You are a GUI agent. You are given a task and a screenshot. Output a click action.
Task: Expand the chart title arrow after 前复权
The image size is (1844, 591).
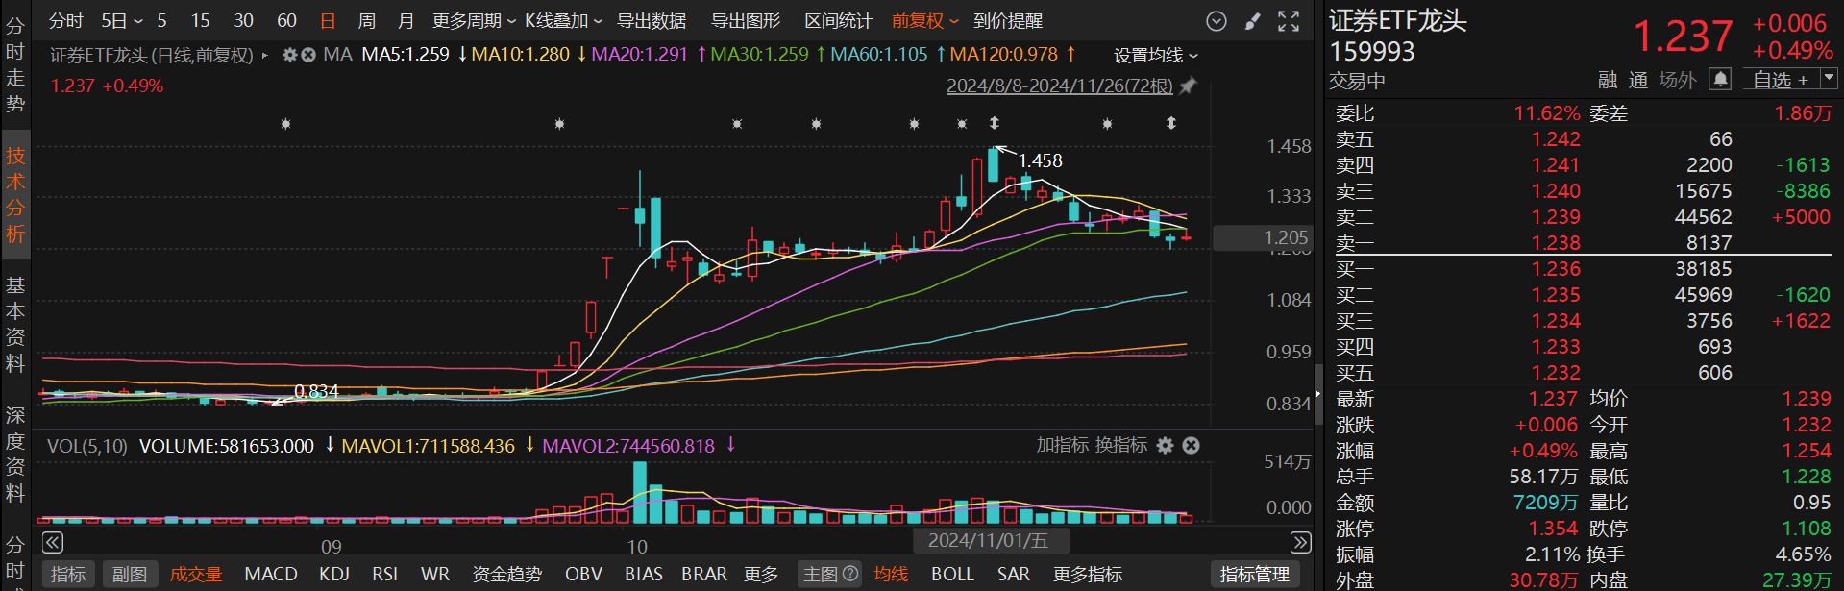click(265, 56)
